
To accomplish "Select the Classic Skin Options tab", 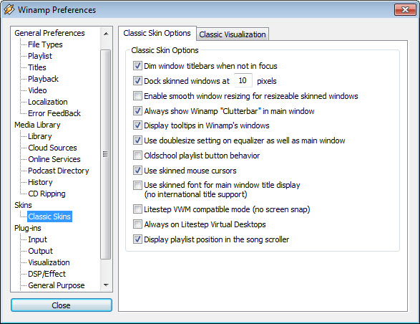I will point(157,33).
